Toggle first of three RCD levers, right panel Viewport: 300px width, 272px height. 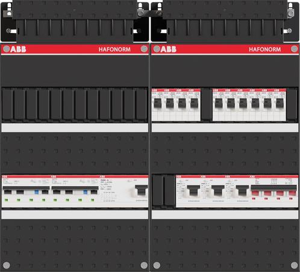193,190
